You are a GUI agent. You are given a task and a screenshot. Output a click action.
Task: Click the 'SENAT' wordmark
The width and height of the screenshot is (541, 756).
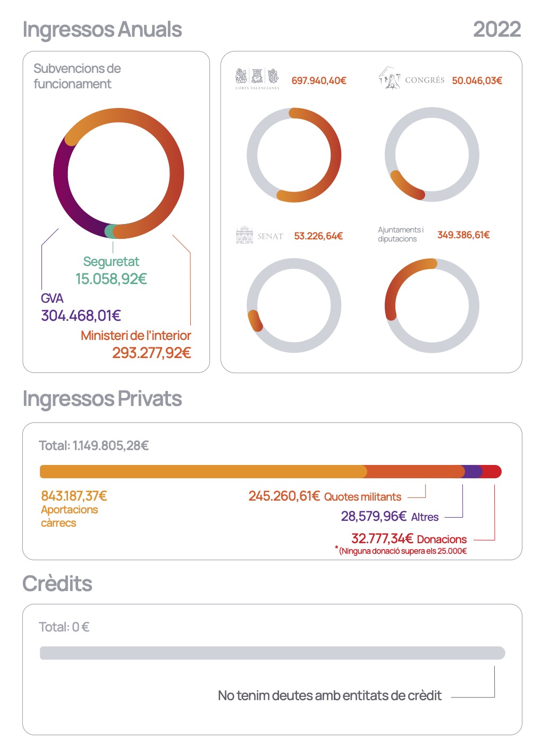[x=270, y=236]
